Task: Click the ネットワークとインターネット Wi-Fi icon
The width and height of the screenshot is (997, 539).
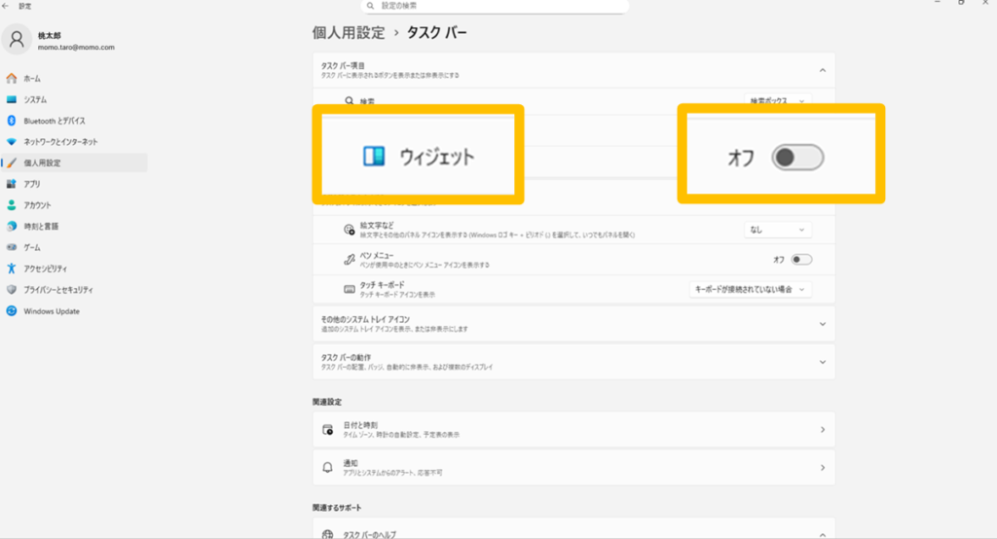Action: point(12,142)
